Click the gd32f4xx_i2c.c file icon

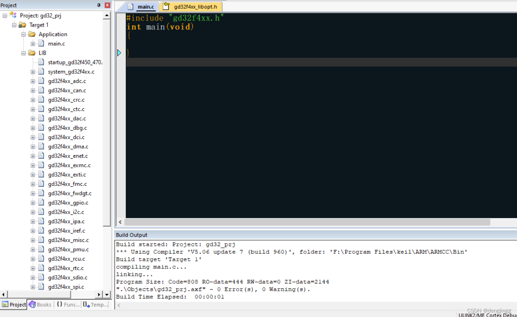point(41,212)
